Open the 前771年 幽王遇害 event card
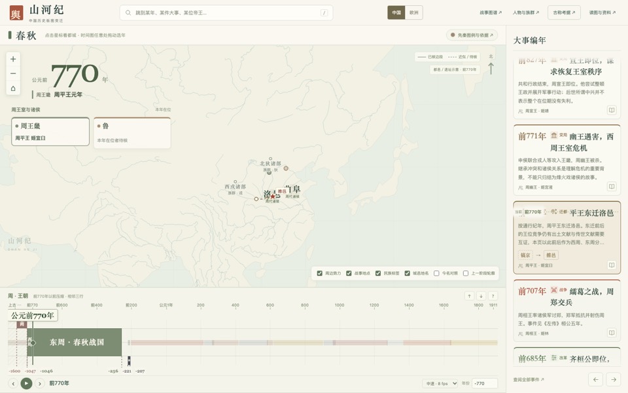This screenshot has height=393, width=628. pyautogui.click(x=567, y=160)
